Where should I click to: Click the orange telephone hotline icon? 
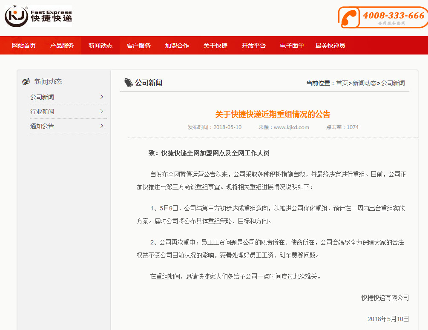point(349,18)
